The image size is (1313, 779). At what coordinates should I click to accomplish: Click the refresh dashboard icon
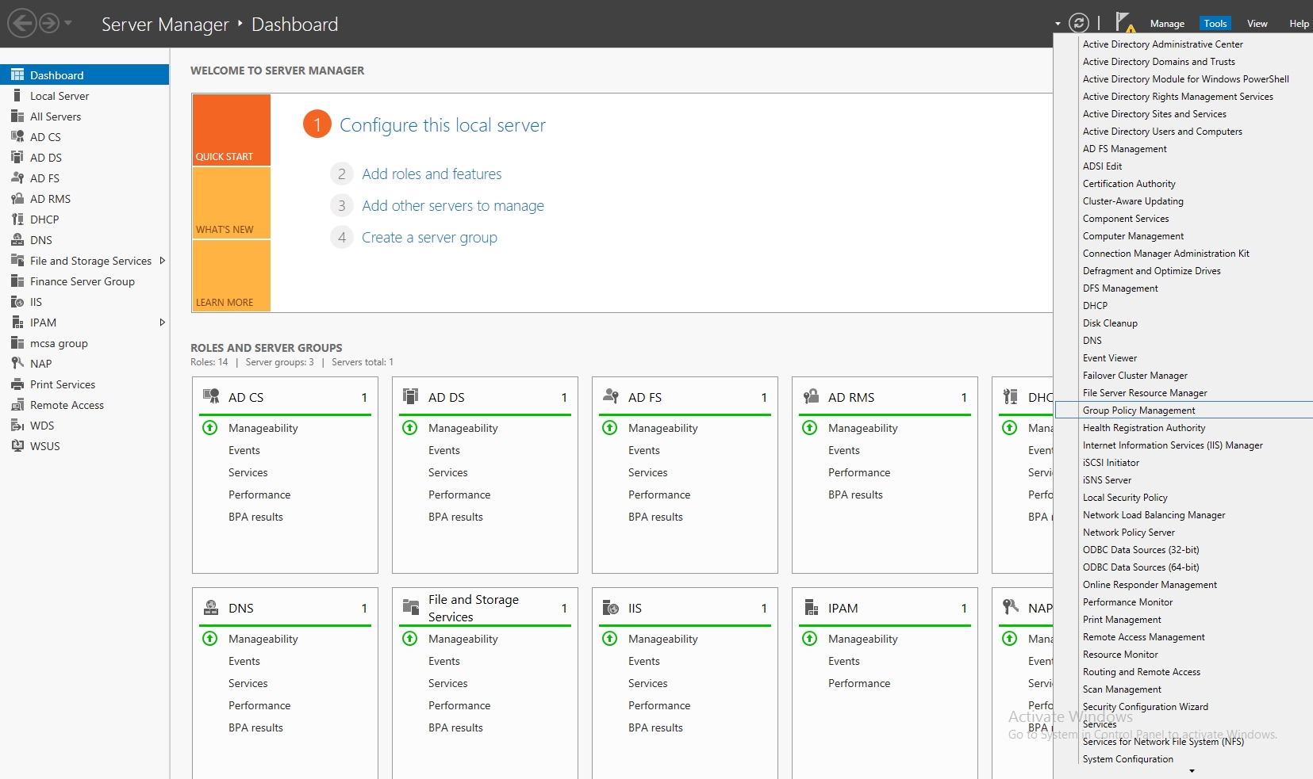tap(1078, 23)
